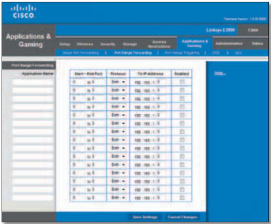This screenshot has height=224, width=271.
Task: Enable the seventh row's Enabled checkbox
Action: point(182,132)
